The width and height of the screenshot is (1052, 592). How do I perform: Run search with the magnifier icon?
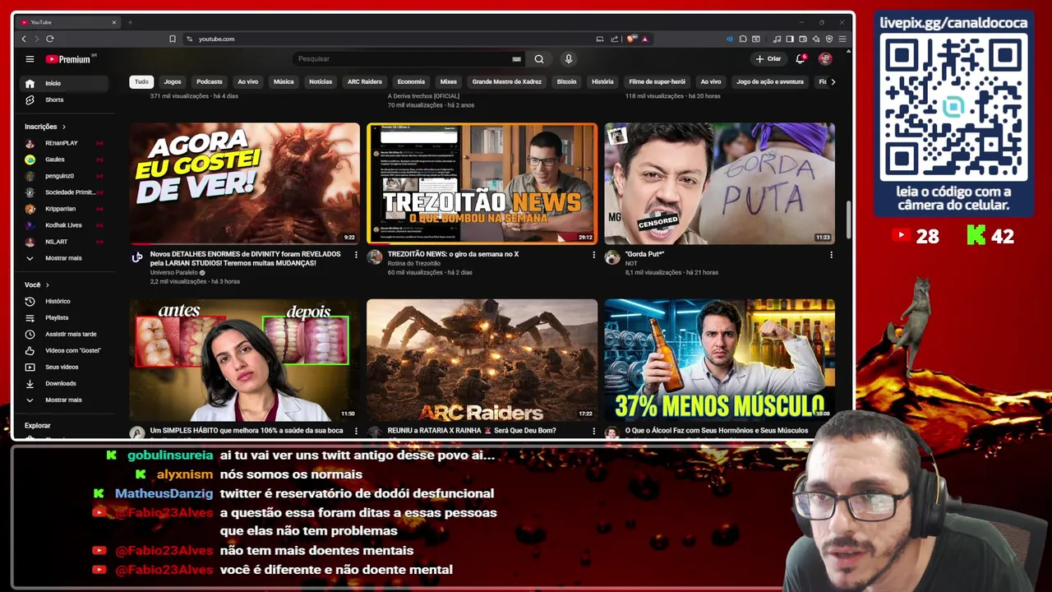coord(539,59)
